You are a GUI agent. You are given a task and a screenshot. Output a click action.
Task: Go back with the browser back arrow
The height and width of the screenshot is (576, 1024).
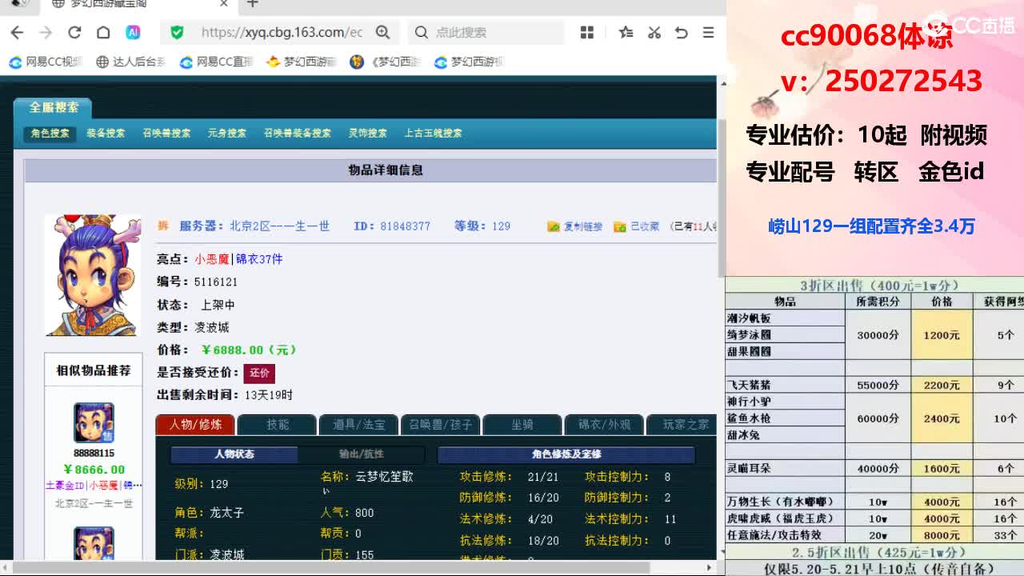click(17, 33)
